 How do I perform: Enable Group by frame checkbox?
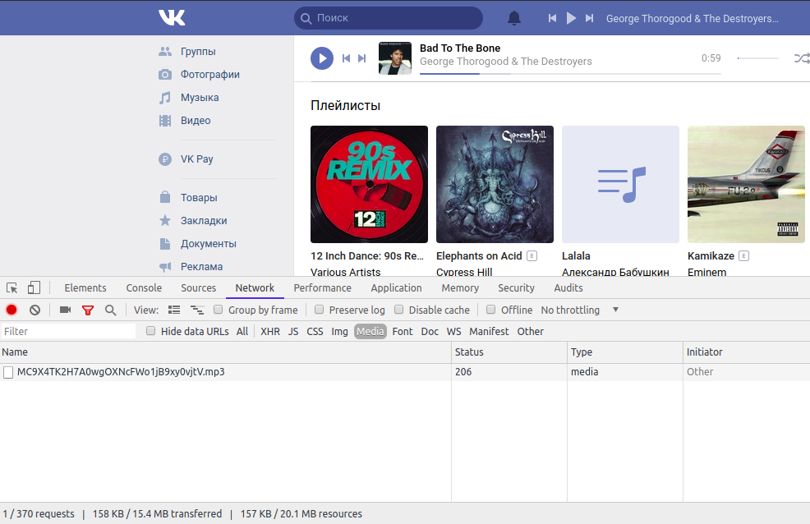[x=218, y=310]
